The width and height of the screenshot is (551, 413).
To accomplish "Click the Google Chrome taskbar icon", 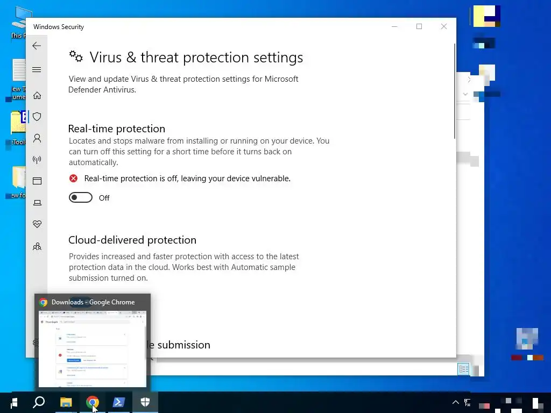I will pos(92,402).
